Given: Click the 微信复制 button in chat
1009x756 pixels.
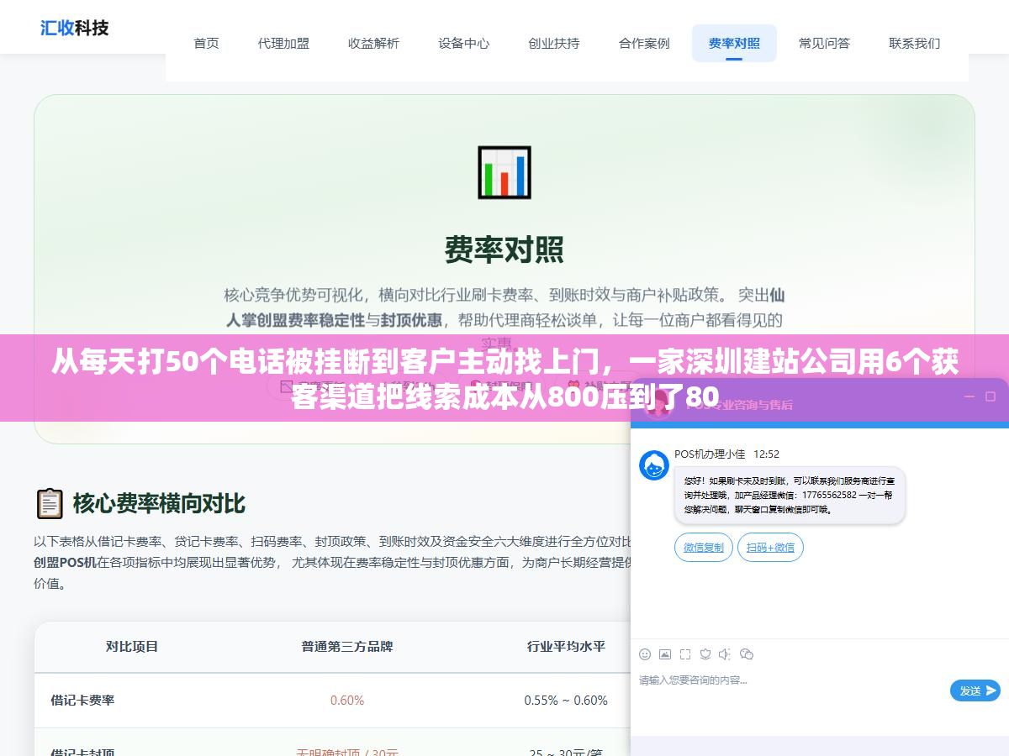Looking at the screenshot, I should (703, 548).
